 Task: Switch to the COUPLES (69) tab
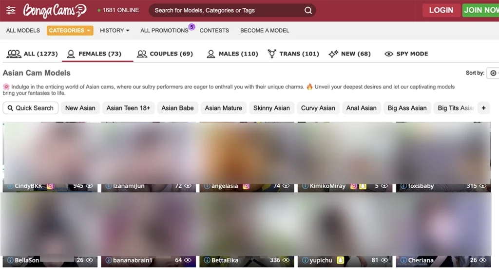165,54
